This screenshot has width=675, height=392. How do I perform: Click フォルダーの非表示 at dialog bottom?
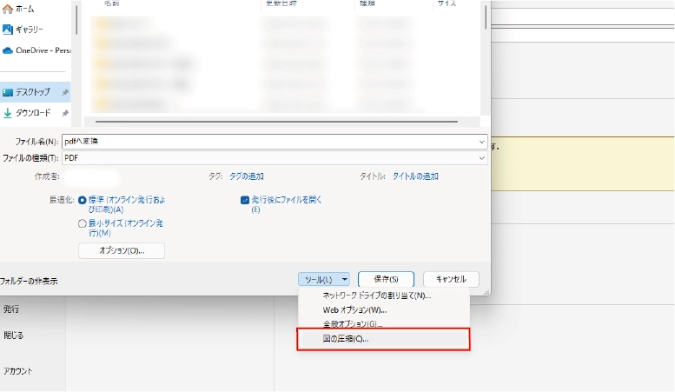[29, 282]
